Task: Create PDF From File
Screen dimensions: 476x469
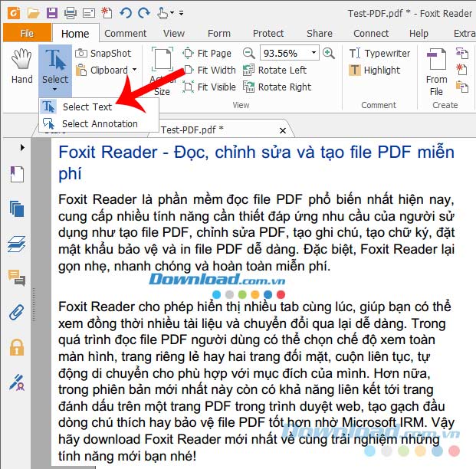Action: pos(437,72)
